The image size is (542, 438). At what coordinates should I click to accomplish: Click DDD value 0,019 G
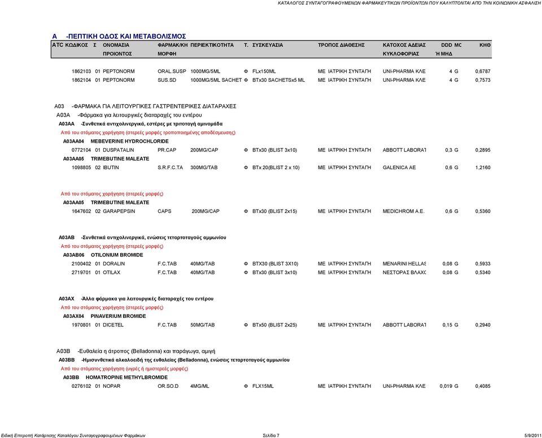pyautogui.click(x=449, y=386)
